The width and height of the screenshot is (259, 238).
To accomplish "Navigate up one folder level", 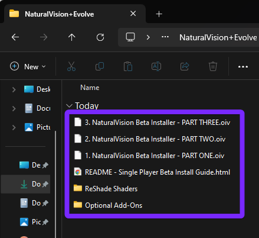I will (x=71, y=37).
